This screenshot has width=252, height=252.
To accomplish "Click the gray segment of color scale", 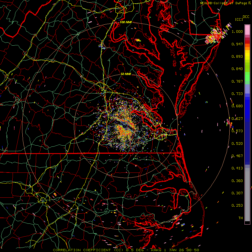I will (x=247, y=195).
